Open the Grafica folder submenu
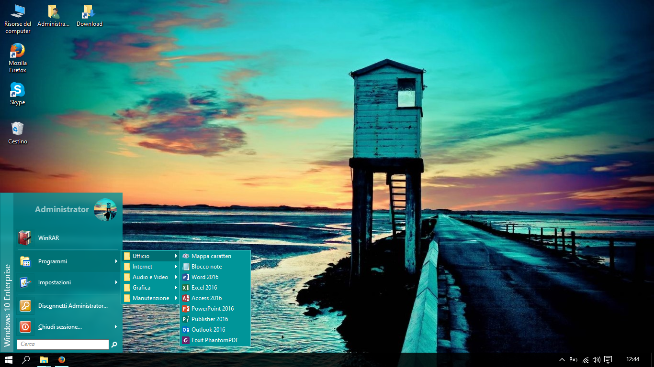 [x=150, y=288]
